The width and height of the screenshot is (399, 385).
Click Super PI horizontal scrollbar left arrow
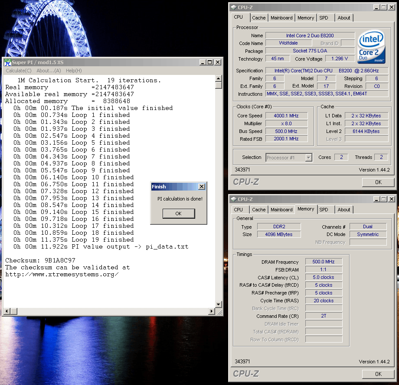(x=7, y=311)
